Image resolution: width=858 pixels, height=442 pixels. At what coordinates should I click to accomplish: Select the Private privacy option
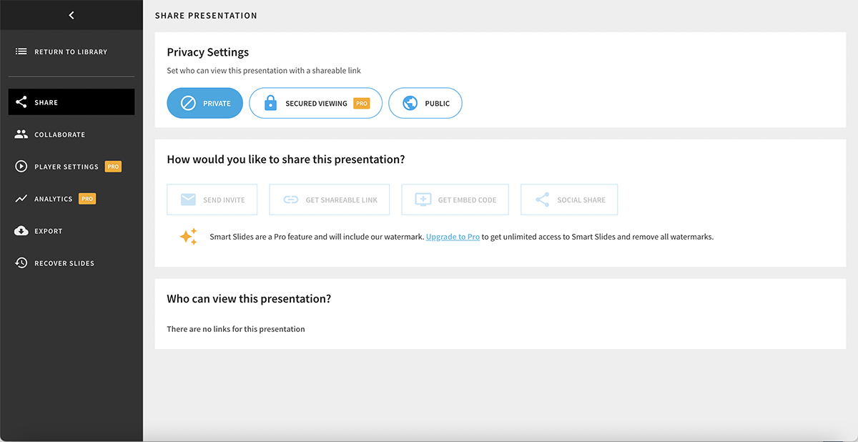204,102
